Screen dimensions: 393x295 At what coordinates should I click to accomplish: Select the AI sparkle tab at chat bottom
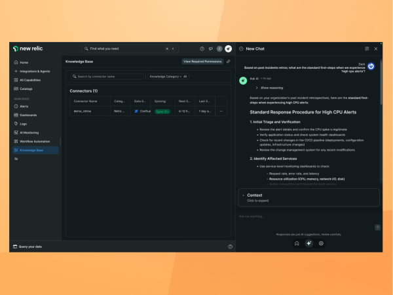[309, 243]
